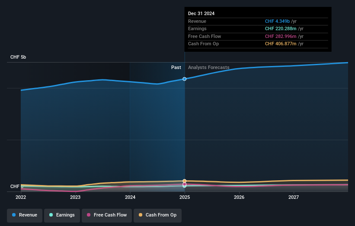Click the Revenue row label in tooltip
The height and width of the screenshot is (226, 355).
pos(197,21)
